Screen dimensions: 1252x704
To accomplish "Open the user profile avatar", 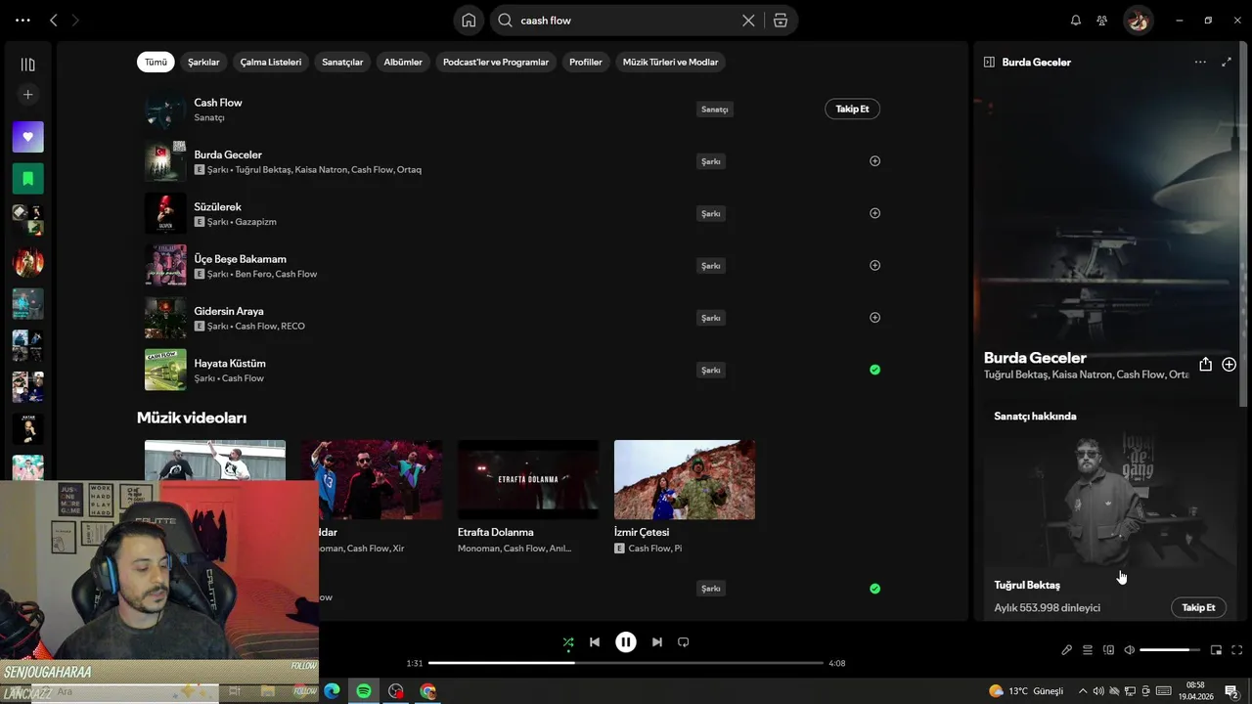I will (1138, 20).
